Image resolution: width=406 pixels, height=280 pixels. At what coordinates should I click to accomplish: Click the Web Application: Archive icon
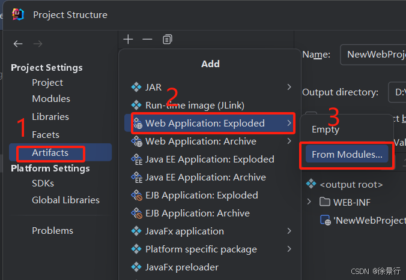point(137,141)
